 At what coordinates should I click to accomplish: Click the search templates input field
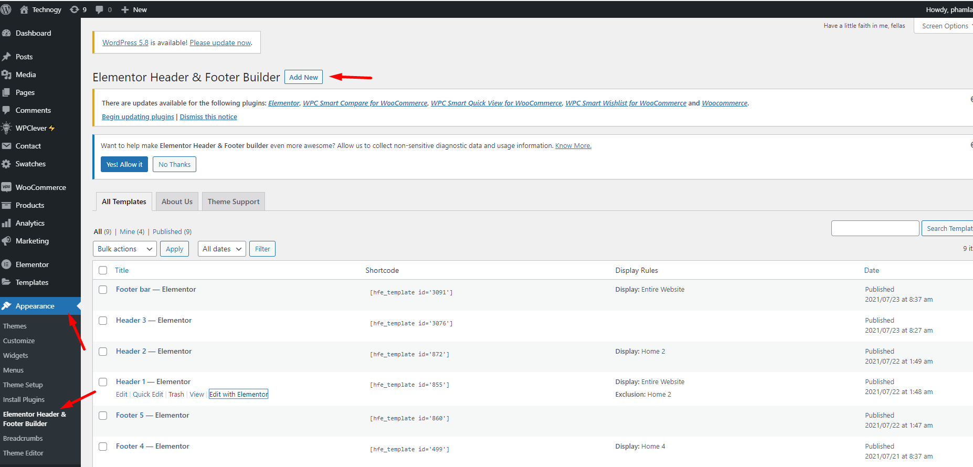pyautogui.click(x=875, y=228)
